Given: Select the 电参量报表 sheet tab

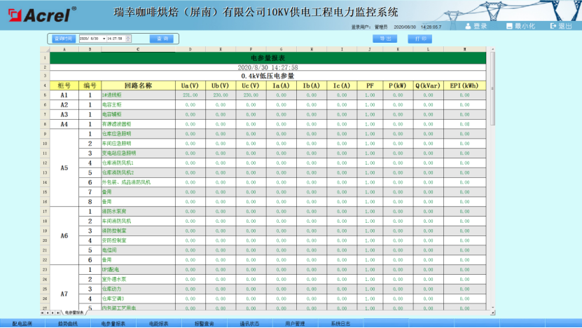Looking at the screenshot, I should [x=74, y=312].
